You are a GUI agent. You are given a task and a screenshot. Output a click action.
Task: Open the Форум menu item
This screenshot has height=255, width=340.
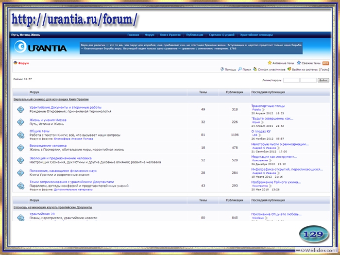pos(150,34)
